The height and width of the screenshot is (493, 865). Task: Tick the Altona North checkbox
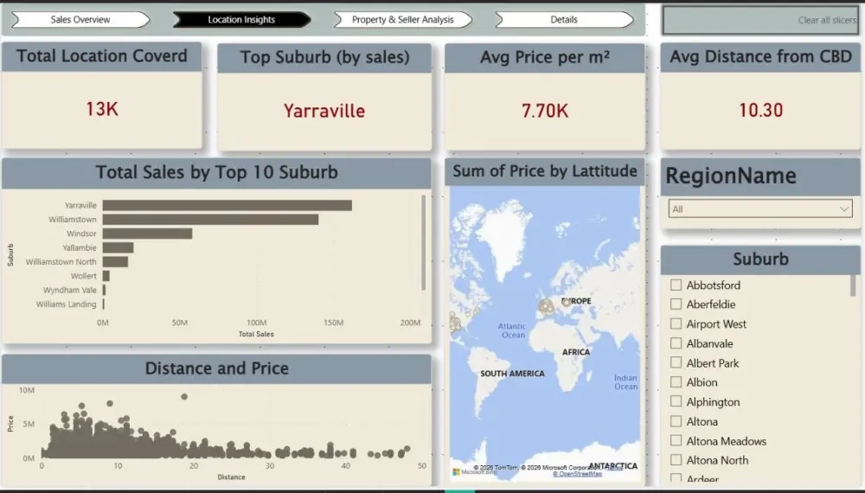point(676,460)
